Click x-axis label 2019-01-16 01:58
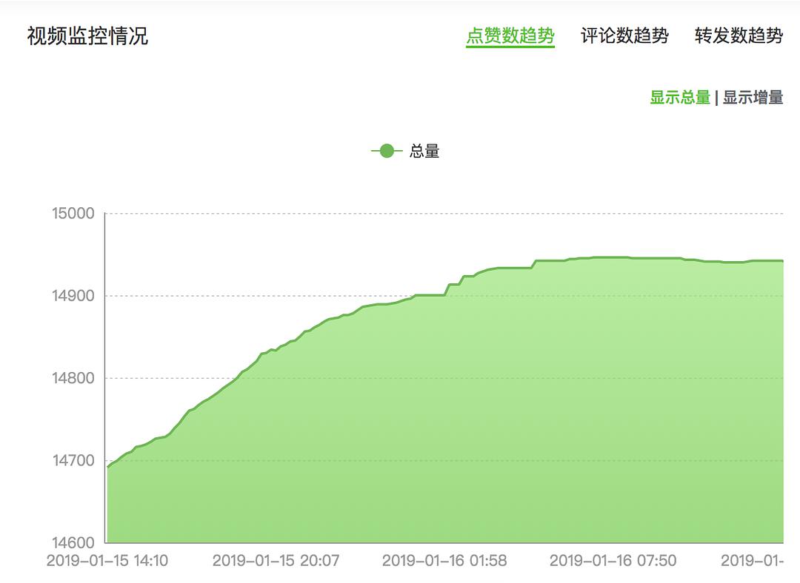 pyautogui.click(x=444, y=561)
